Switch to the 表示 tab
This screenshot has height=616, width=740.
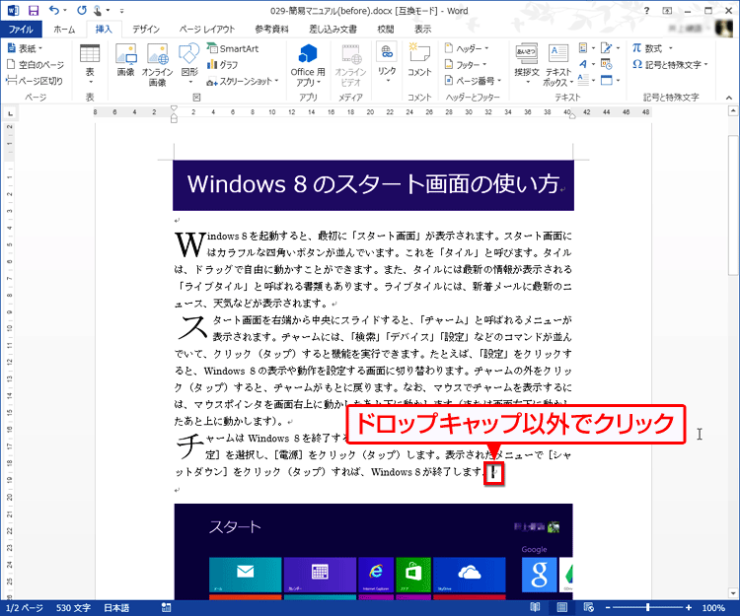422,30
